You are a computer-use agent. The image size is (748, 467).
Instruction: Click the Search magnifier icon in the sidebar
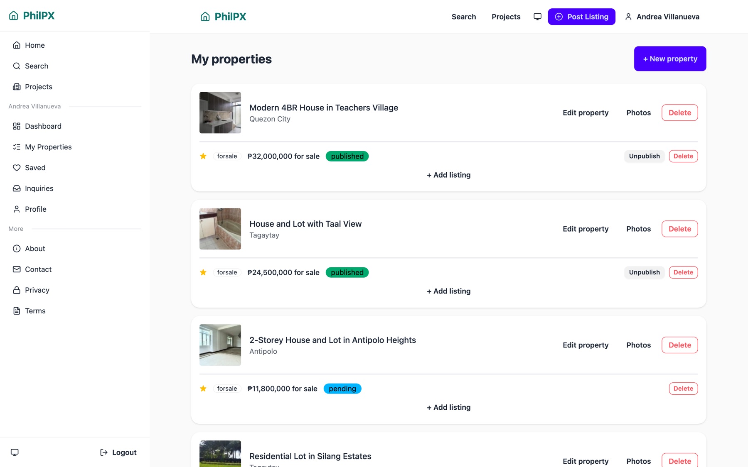[17, 66]
